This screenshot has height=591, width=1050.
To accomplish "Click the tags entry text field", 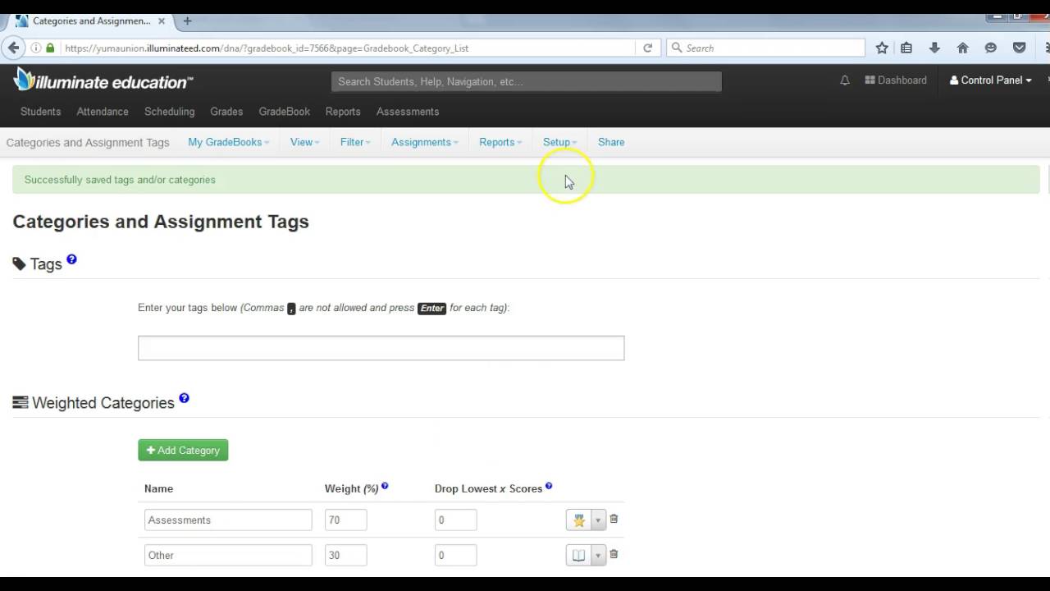I will click(x=381, y=348).
